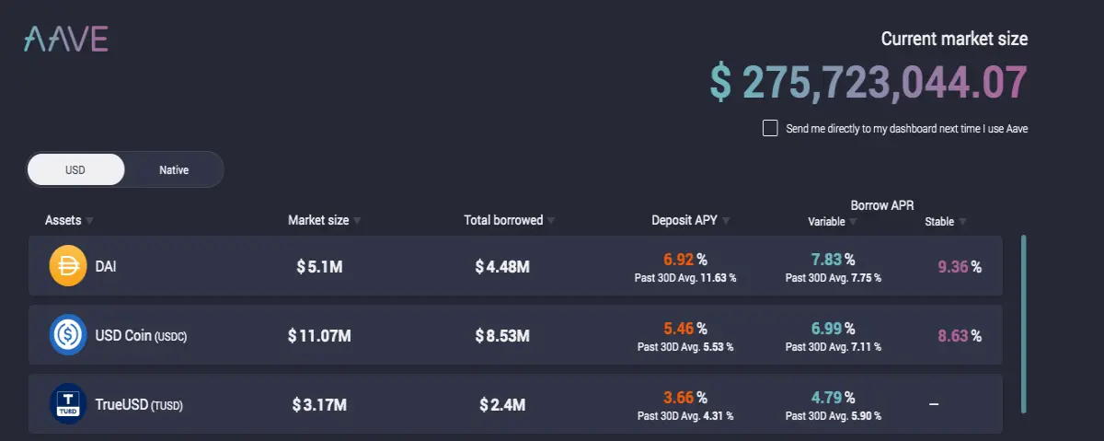Click TUSD deposit 'Past 30D Avg. 4.31 %'
The width and height of the screenshot is (1104, 441).
[x=685, y=415]
